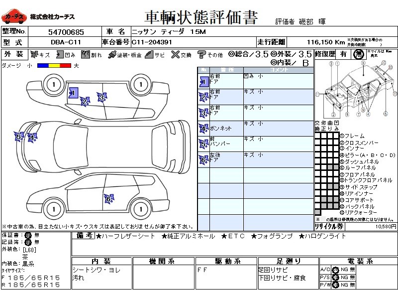The image size is (398, 299).
Task: Click the round odometer icon beside 修復歴
Action: (x=359, y=54)
